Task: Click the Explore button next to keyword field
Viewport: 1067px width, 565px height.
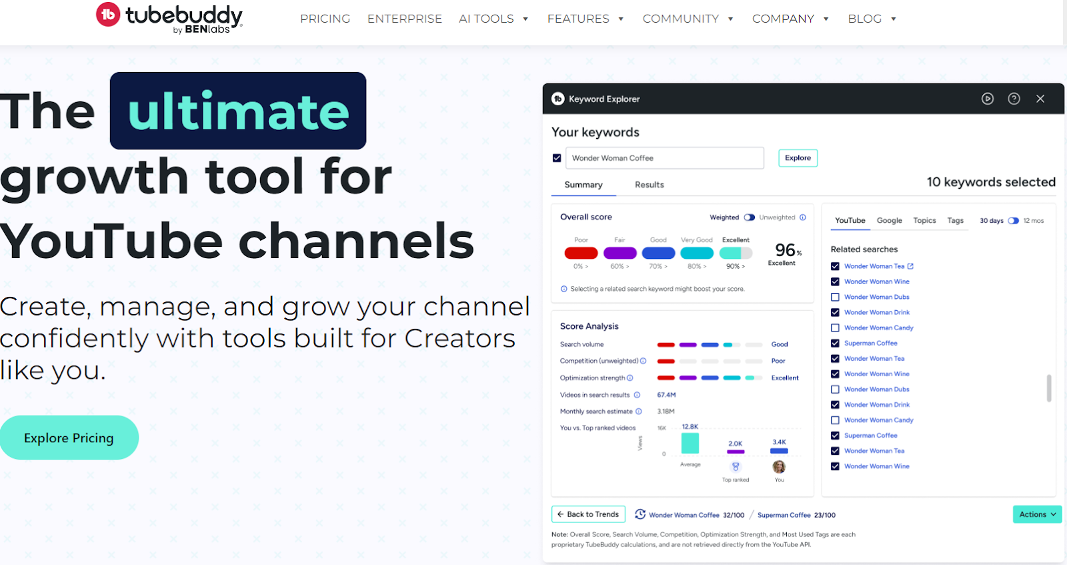Action: 798,158
